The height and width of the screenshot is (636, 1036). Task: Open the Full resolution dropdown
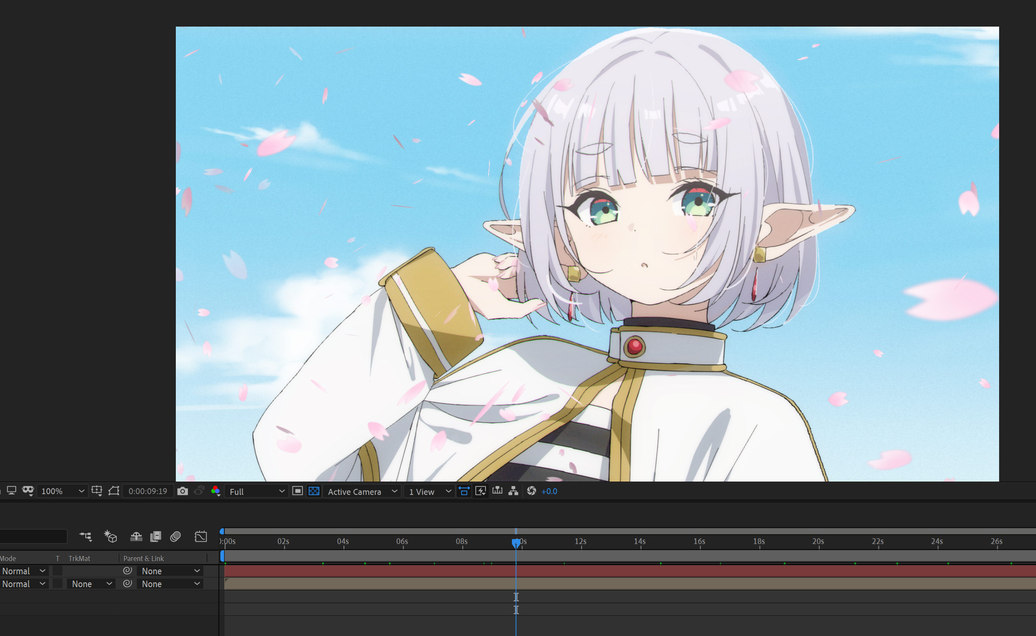click(256, 491)
